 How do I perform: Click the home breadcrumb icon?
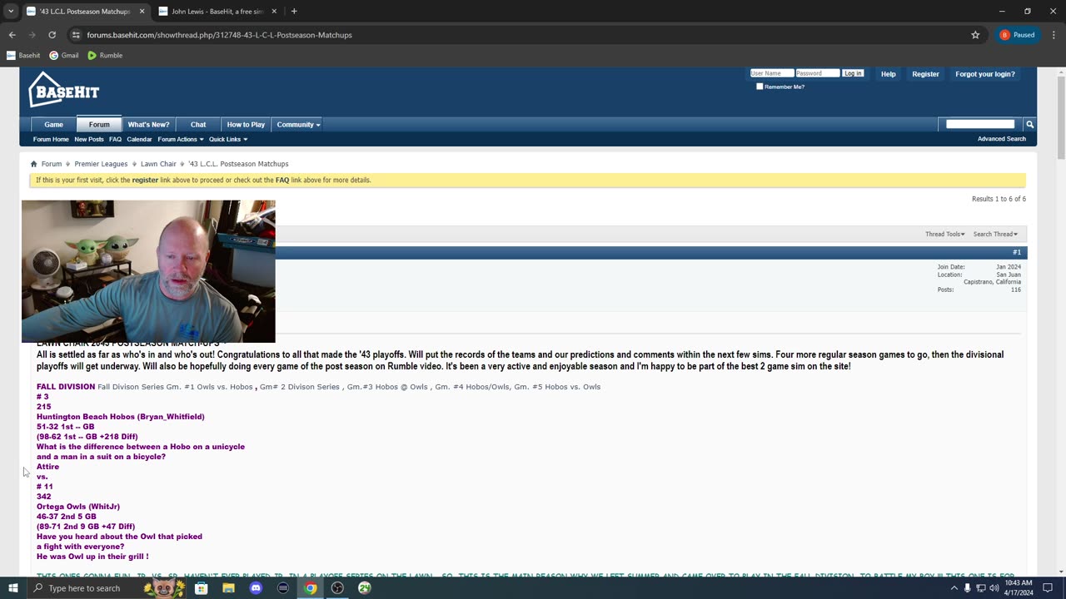[x=33, y=164]
